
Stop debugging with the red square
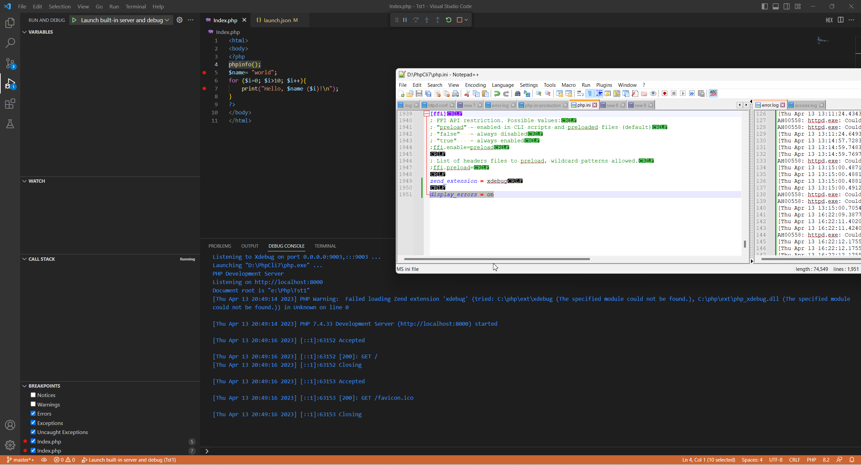click(459, 20)
